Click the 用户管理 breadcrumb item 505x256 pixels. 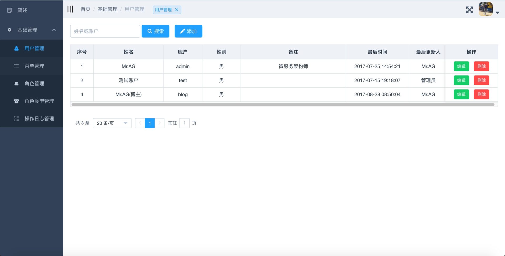tap(134, 9)
